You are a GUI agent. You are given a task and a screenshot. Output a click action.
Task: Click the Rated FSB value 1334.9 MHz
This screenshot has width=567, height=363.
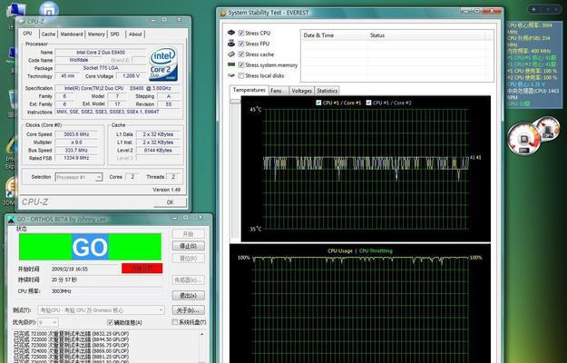pos(76,158)
